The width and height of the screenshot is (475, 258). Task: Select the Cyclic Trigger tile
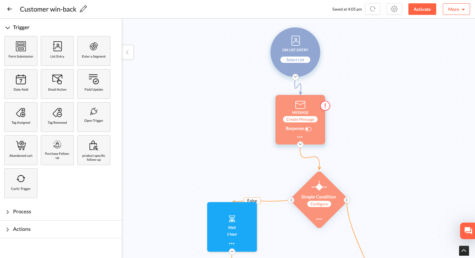[x=21, y=183]
